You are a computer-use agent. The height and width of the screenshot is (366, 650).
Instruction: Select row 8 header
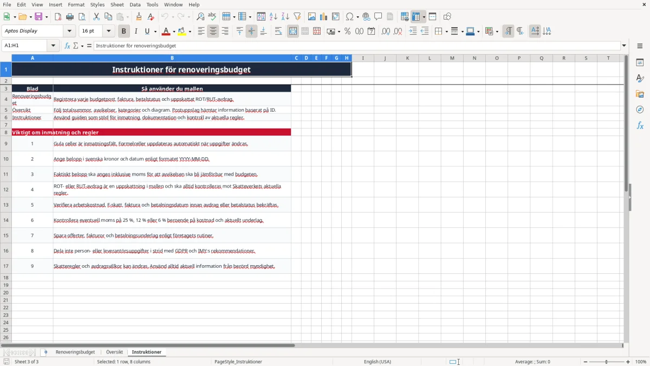[x=6, y=132]
